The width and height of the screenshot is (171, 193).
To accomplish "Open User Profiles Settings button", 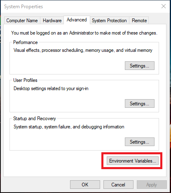I will click(140, 104).
